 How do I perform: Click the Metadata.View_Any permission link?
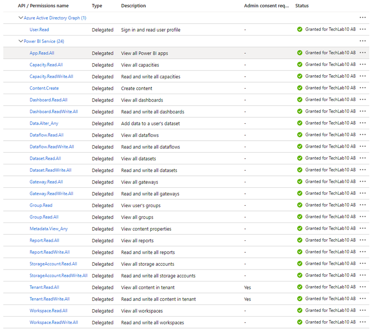[x=48, y=228]
